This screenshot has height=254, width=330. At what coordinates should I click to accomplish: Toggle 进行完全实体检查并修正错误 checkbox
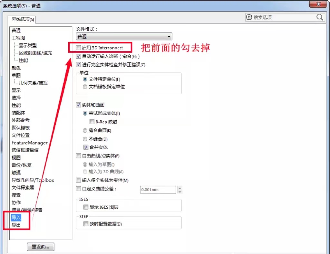coord(79,65)
